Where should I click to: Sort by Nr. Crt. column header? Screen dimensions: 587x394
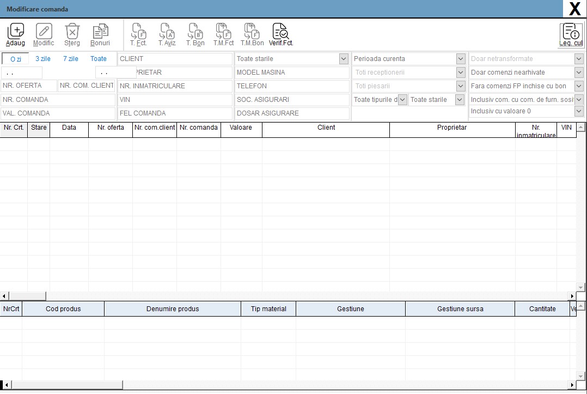(14, 130)
